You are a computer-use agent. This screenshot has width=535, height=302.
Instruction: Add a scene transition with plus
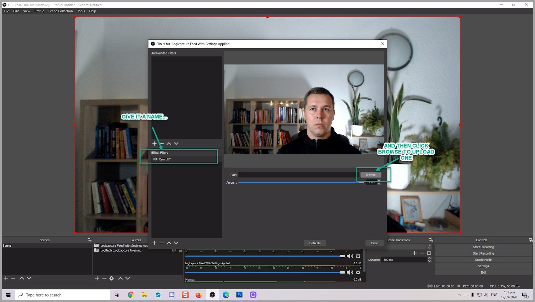(x=415, y=253)
